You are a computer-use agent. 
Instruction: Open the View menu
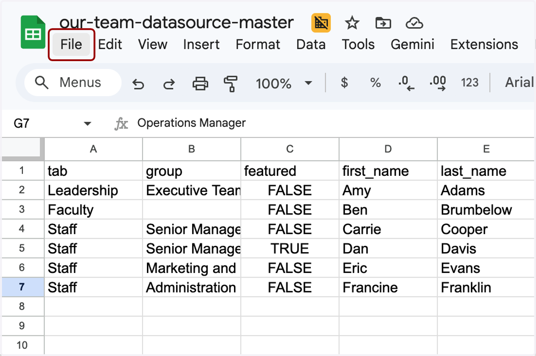(153, 45)
